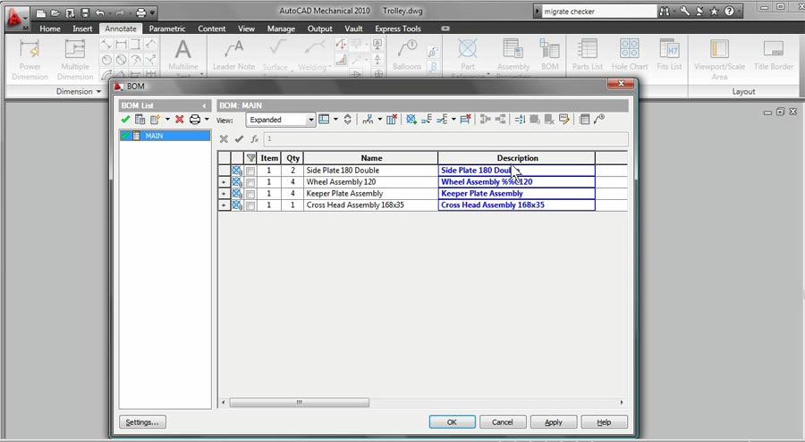Open the Content ribbon tab
The image size is (805, 442).
coord(211,29)
